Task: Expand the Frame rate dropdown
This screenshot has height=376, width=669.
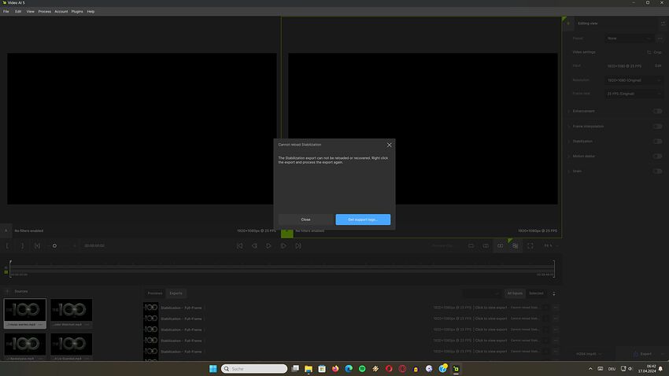Action: [x=634, y=94]
